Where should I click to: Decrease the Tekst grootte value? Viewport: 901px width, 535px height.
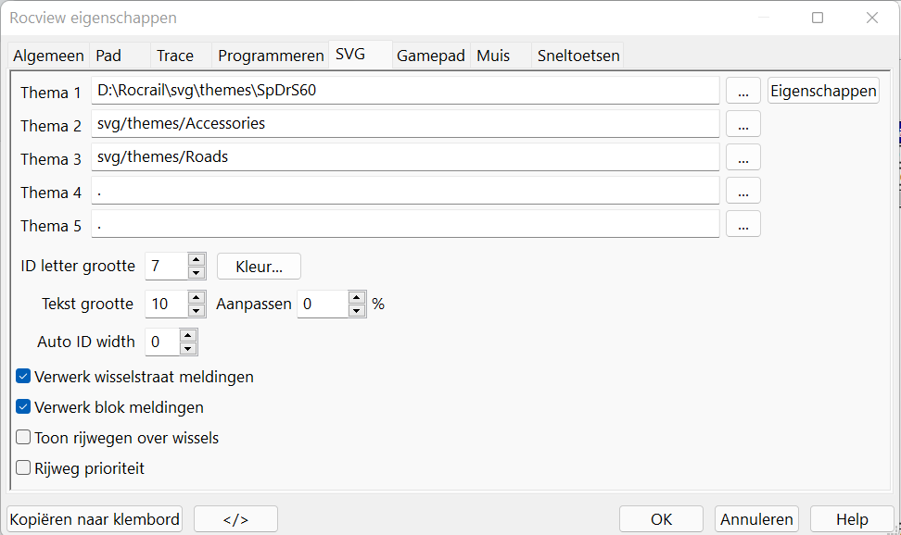click(197, 310)
